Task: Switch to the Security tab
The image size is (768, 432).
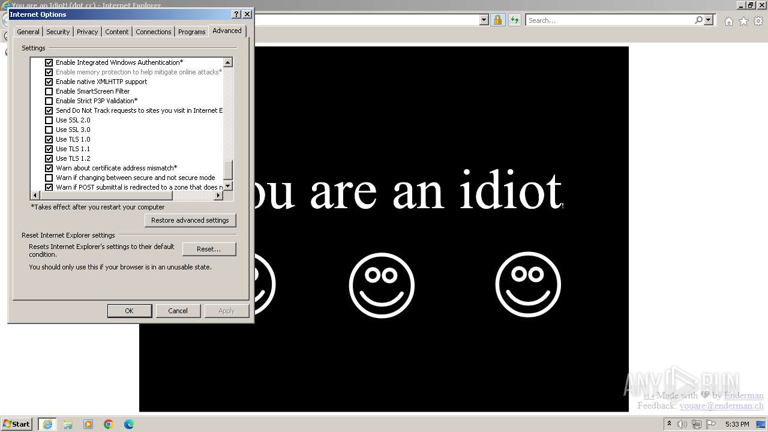Action: (x=58, y=32)
